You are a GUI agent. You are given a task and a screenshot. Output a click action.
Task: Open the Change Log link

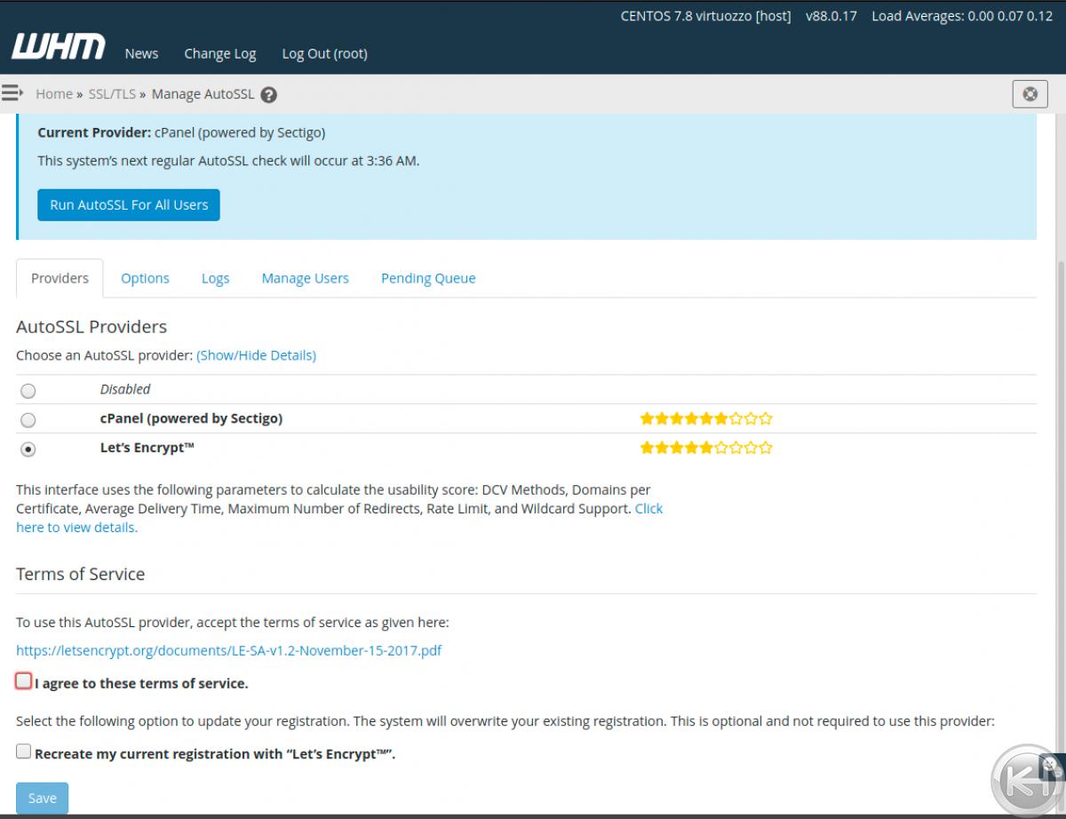coord(219,53)
